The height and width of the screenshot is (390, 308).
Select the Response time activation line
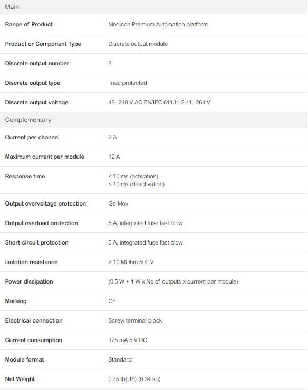[133, 176]
